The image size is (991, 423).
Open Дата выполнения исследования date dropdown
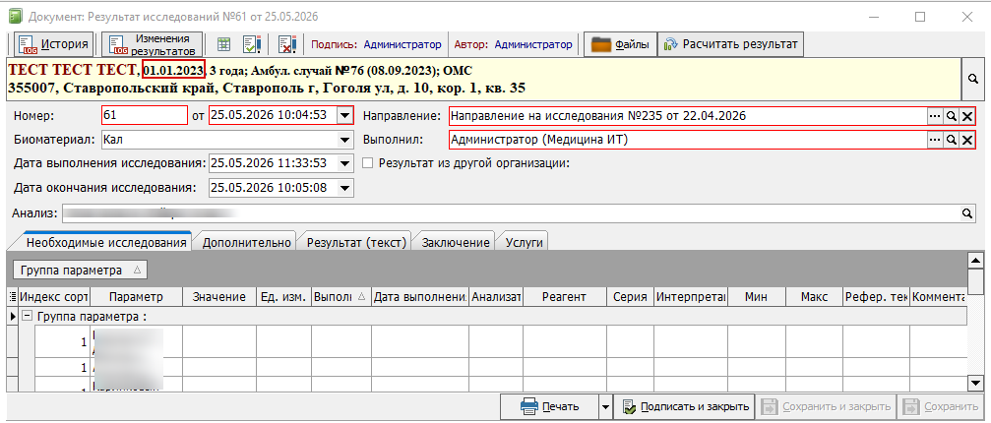coord(344,163)
